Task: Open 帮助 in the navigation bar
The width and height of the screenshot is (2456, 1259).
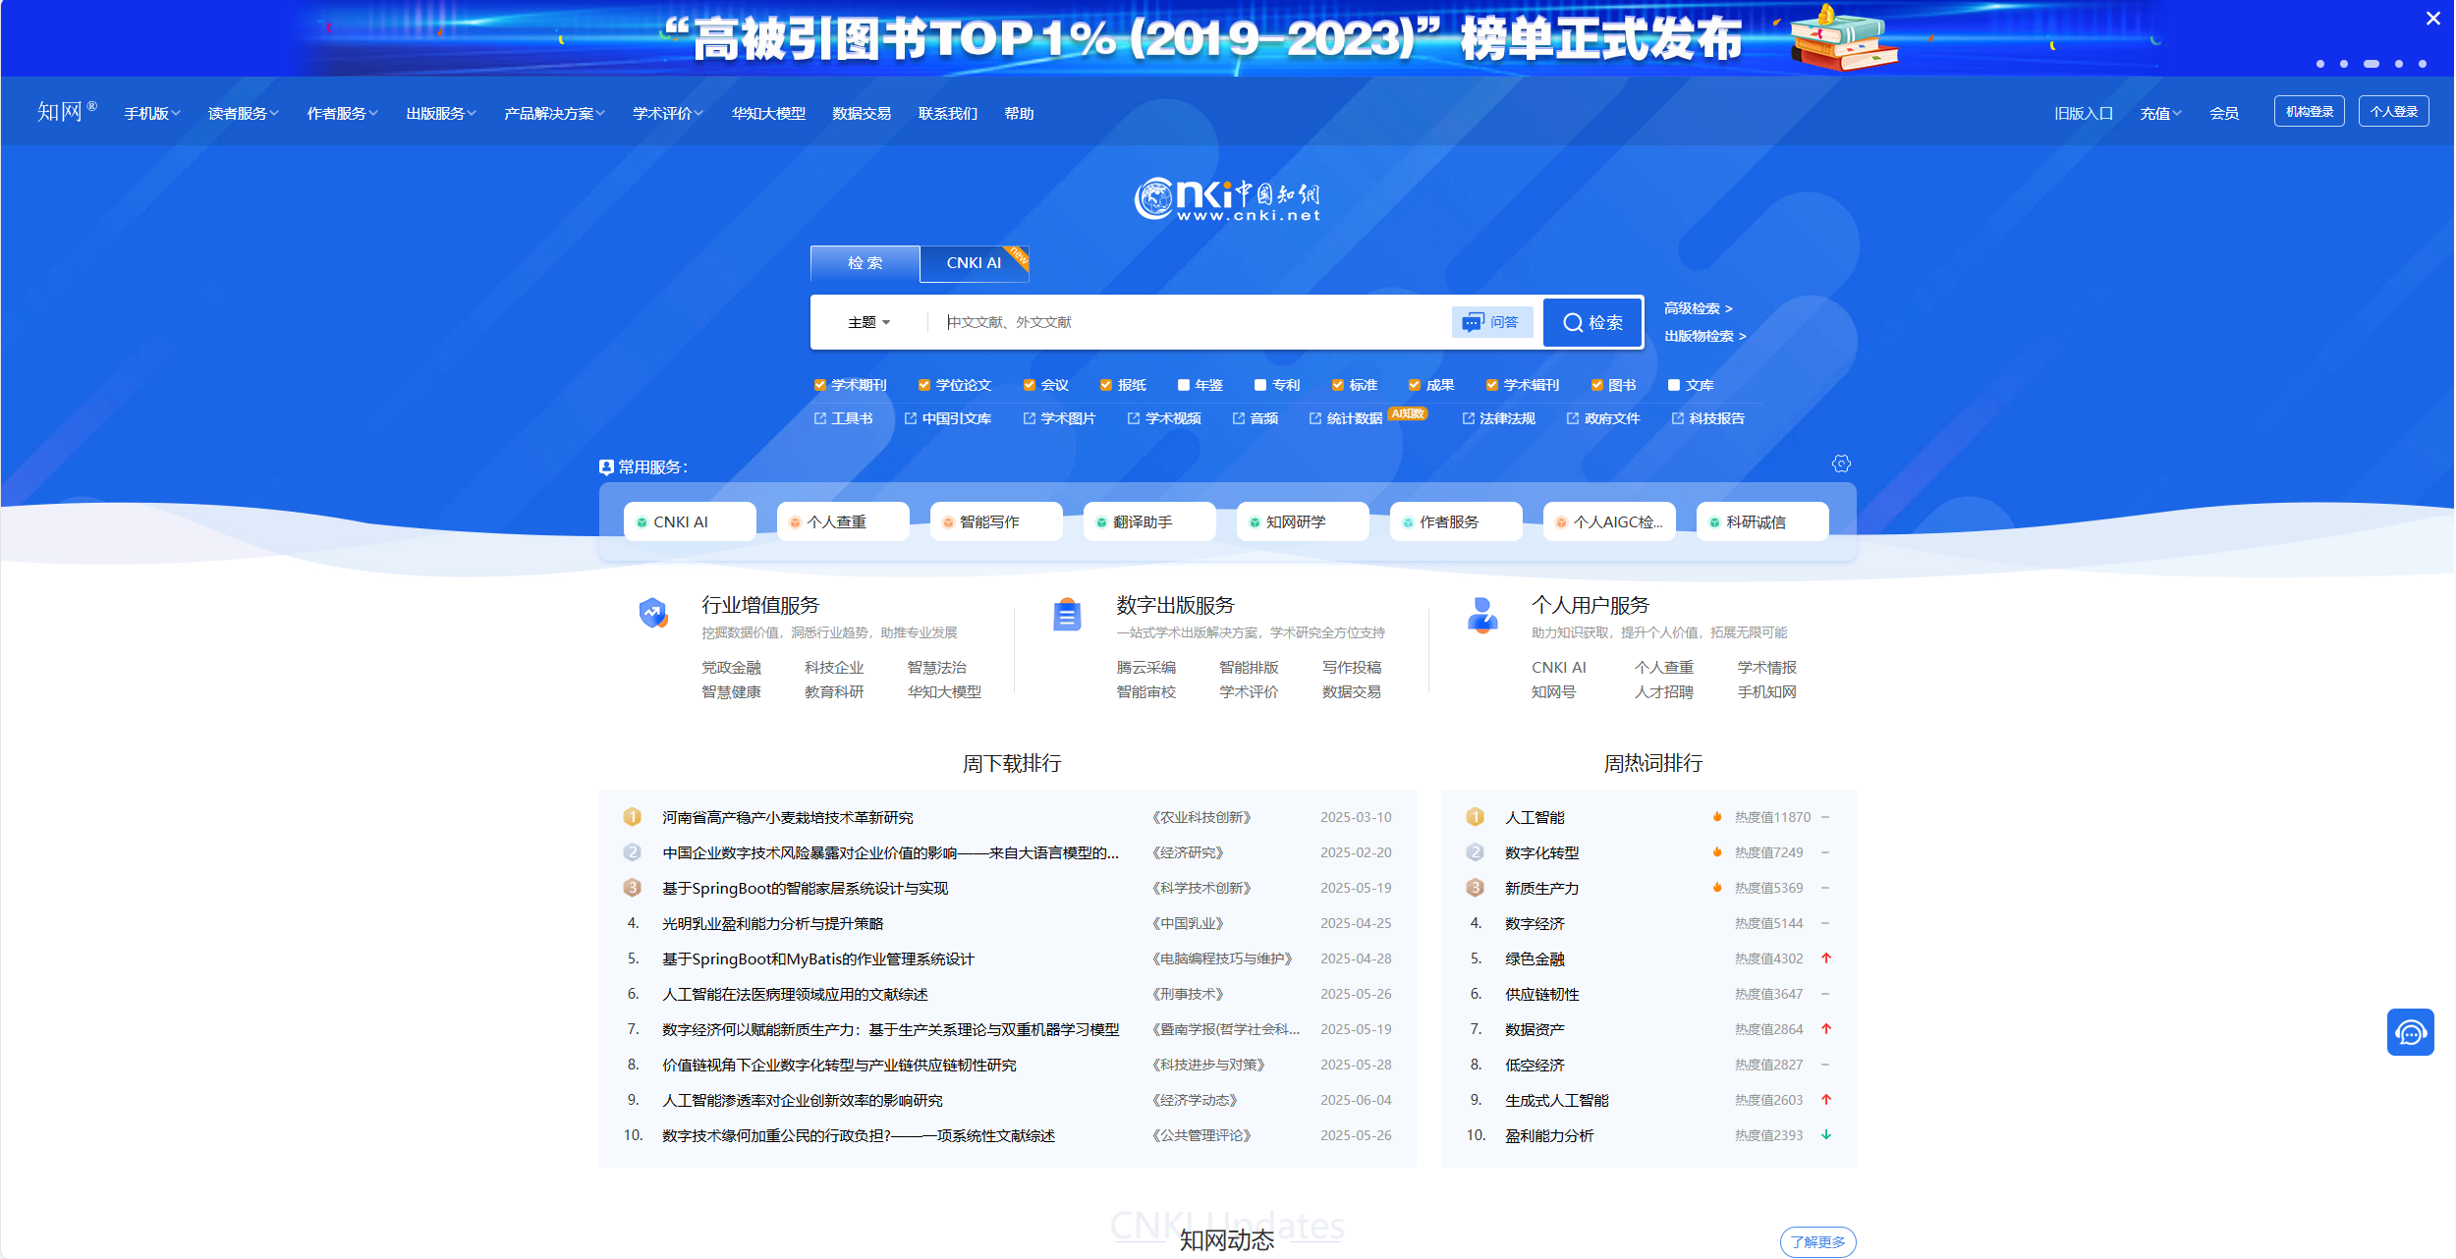Action: (1019, 114)
